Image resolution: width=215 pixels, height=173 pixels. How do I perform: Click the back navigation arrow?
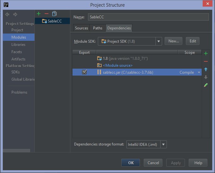(7, 14)
